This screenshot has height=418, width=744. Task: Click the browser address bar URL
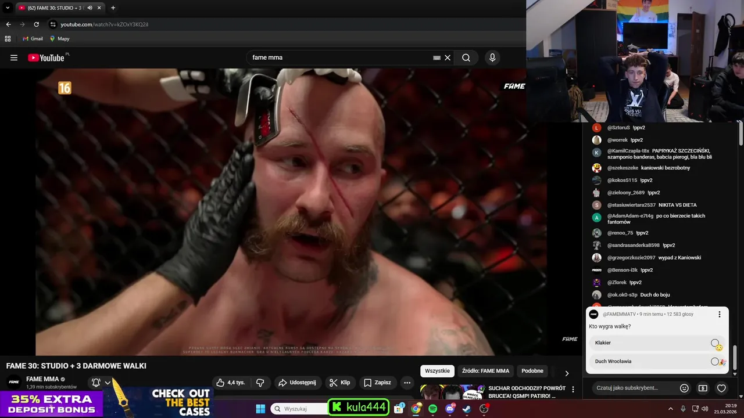[x=105, y=24]
